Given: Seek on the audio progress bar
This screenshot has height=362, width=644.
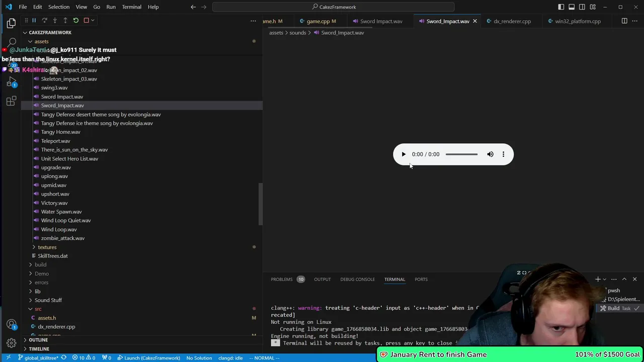Looking at the screenshot, I should pyautogui.click(x=461, y=154).
